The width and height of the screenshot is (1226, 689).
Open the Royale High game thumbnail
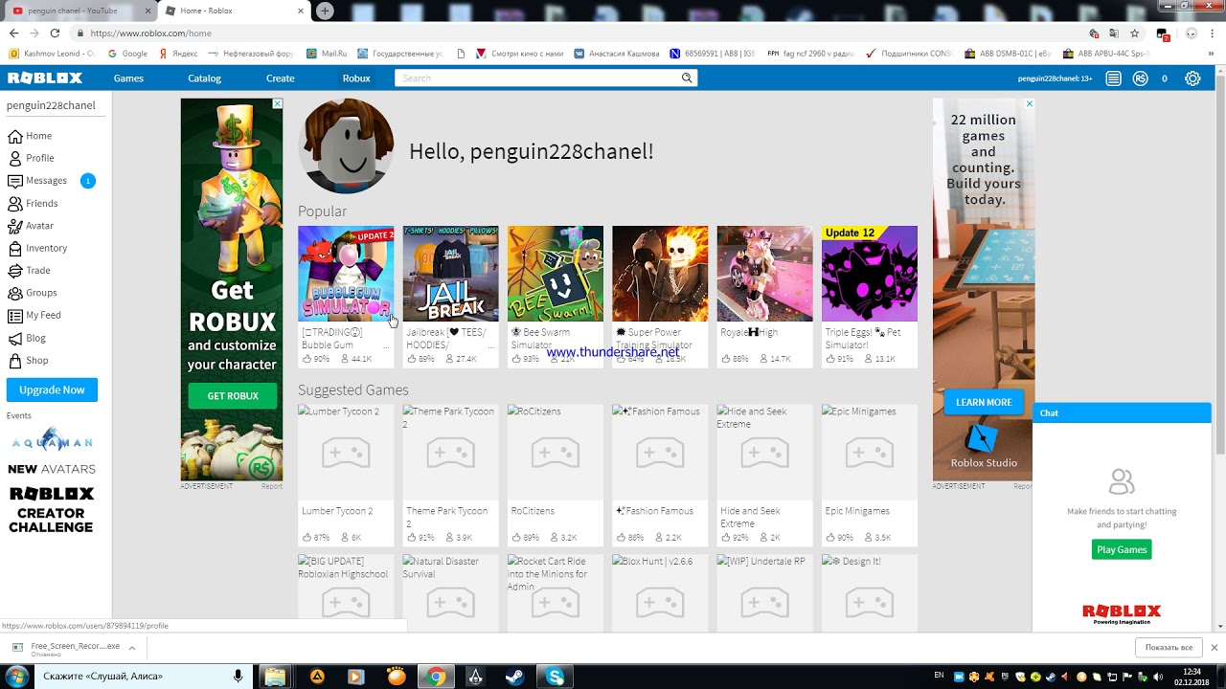[764, 274]
